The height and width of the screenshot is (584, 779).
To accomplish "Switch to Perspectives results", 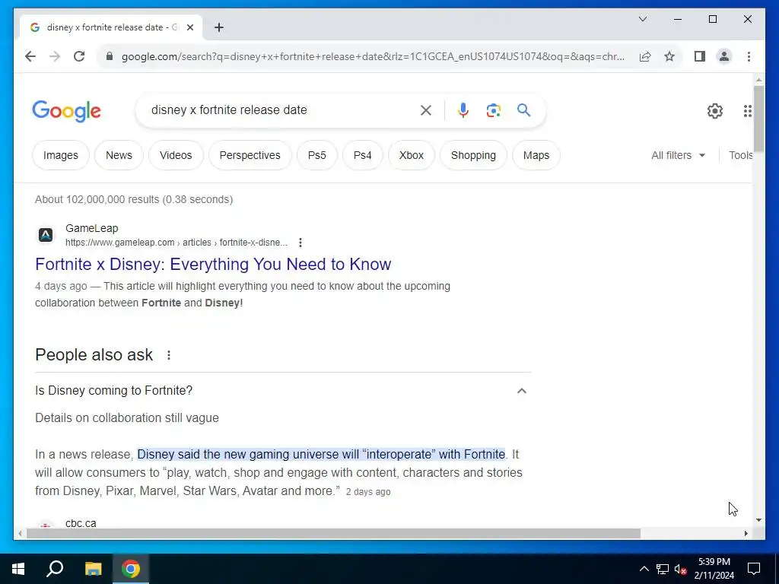I will coord(250,155).
